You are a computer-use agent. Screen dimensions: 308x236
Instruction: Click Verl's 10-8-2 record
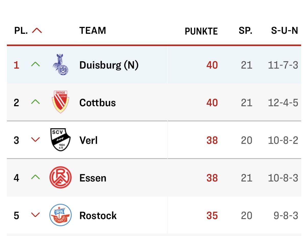pos(283,140)
